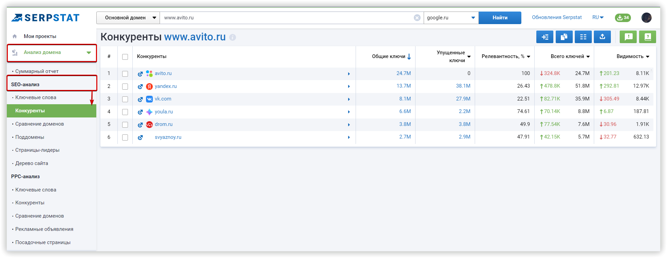This screenshot has width=667, height=258.
Task: Click the Serpstat logo
Action: pyautogui.click(x=45, y=18)
